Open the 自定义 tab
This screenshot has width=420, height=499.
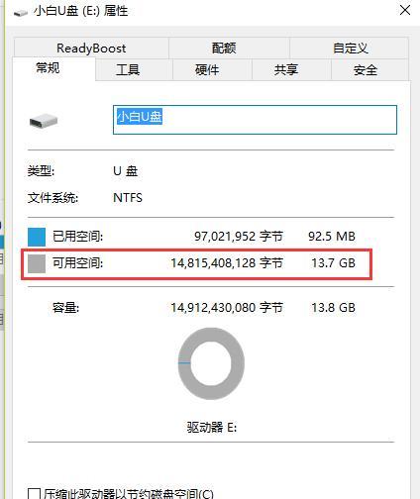coord(350,49)
